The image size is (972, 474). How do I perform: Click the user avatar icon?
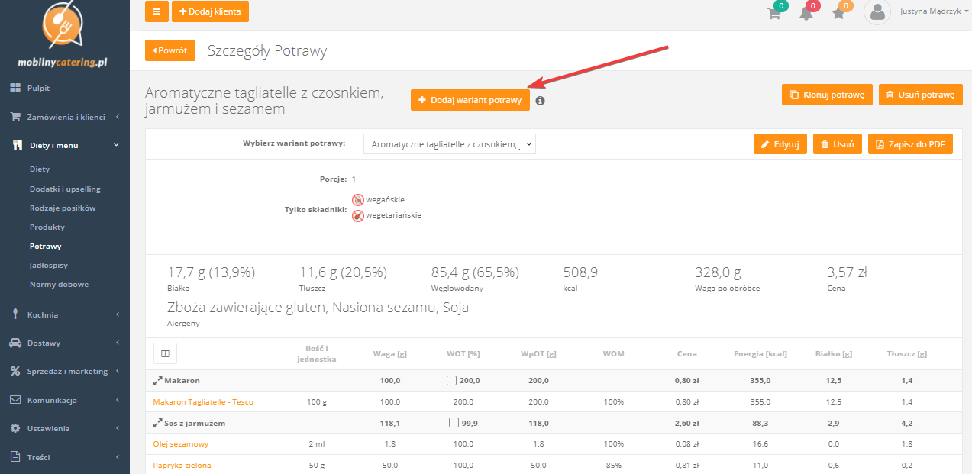click(x=877, y=12)
